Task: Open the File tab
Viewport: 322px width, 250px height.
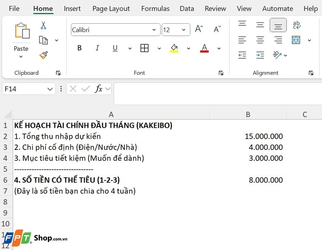Action: (14, 8)
